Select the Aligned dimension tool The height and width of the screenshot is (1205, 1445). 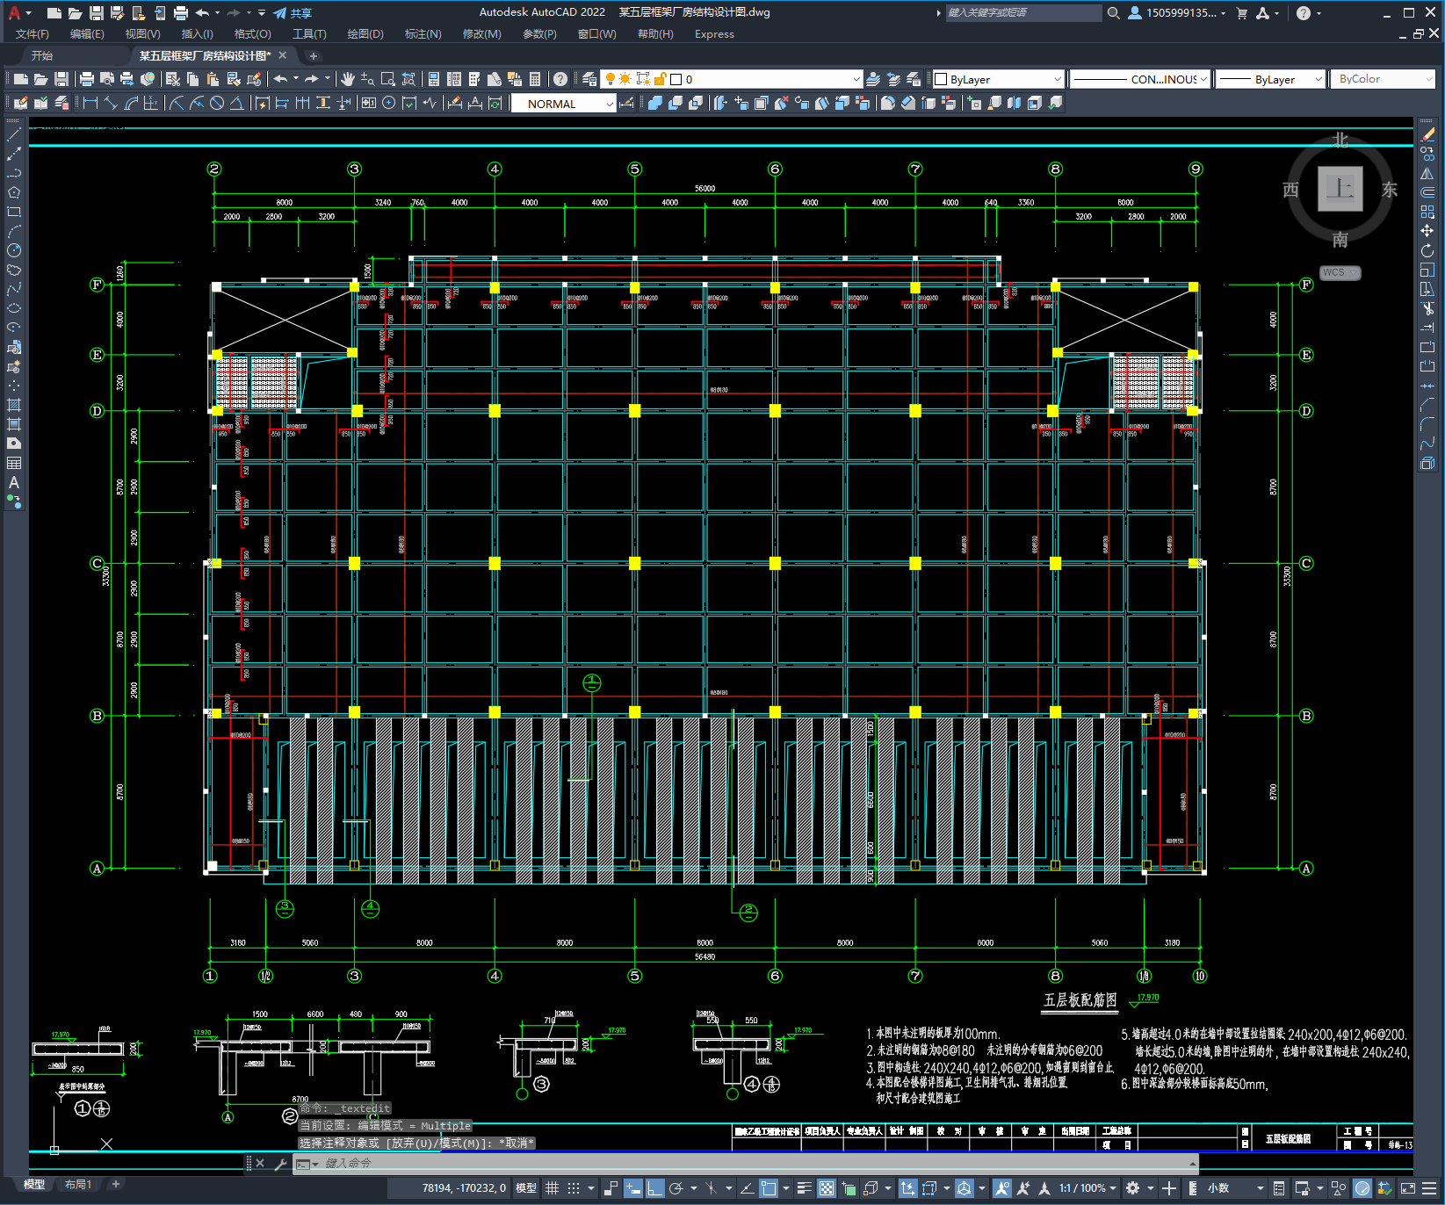point(111,103)
